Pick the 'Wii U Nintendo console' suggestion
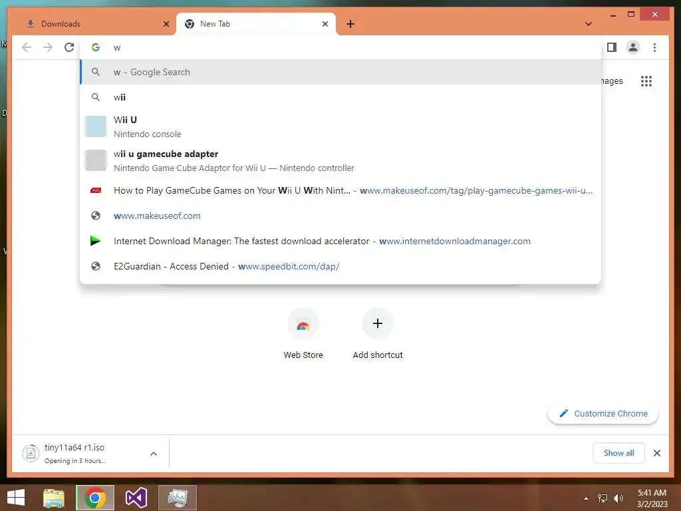The width and height of the screenshot is (681, 511). tap(340, 126)
